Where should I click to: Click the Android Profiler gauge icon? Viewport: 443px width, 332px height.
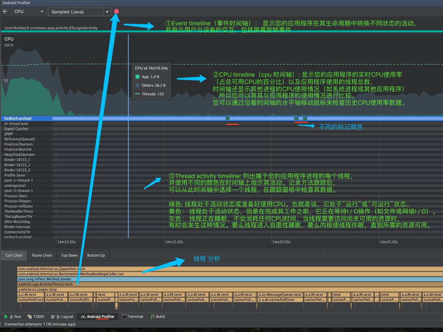pyautogui.click(x=82, y=317)
